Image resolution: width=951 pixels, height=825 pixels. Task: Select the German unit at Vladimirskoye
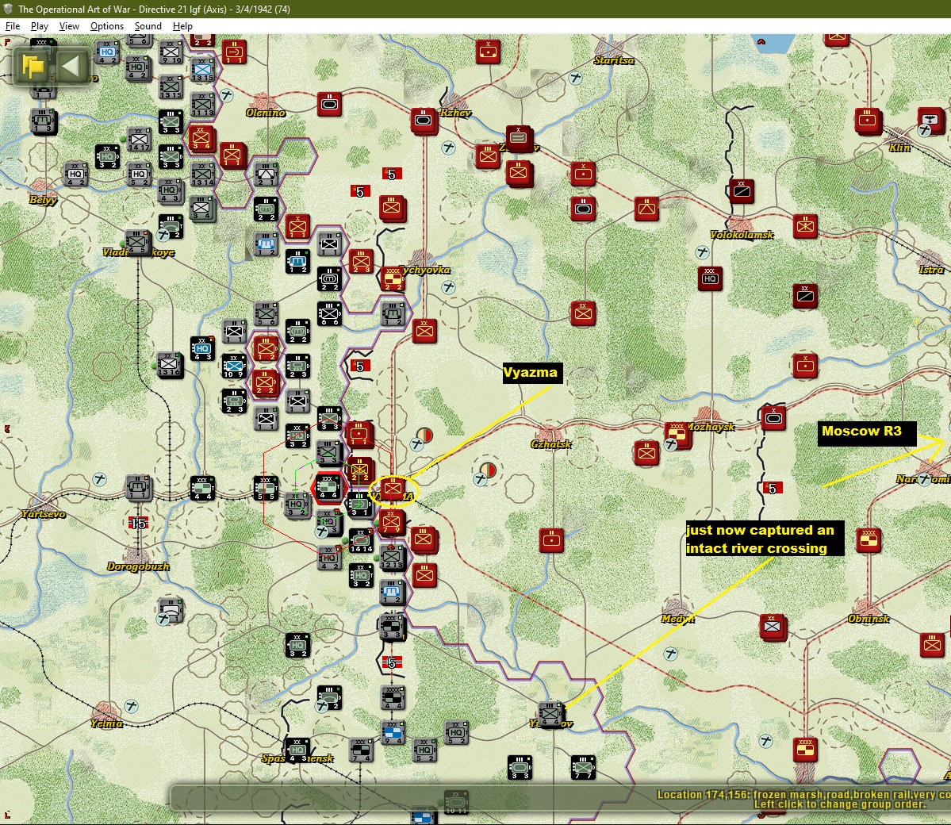[138, 242]
